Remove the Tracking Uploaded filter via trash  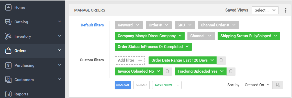pyautogui.click(x=231, y=71)
